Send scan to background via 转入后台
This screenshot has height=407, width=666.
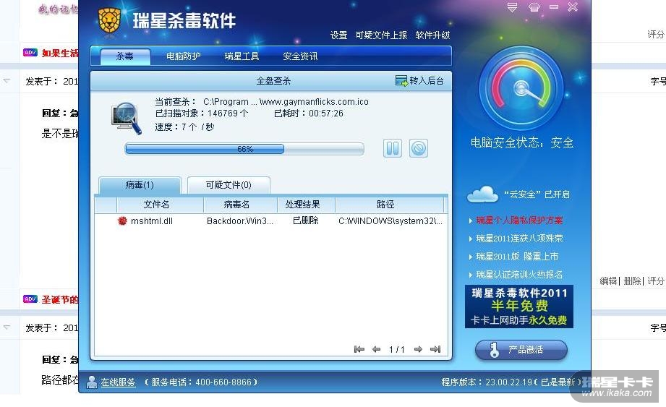tap(419, 81)
